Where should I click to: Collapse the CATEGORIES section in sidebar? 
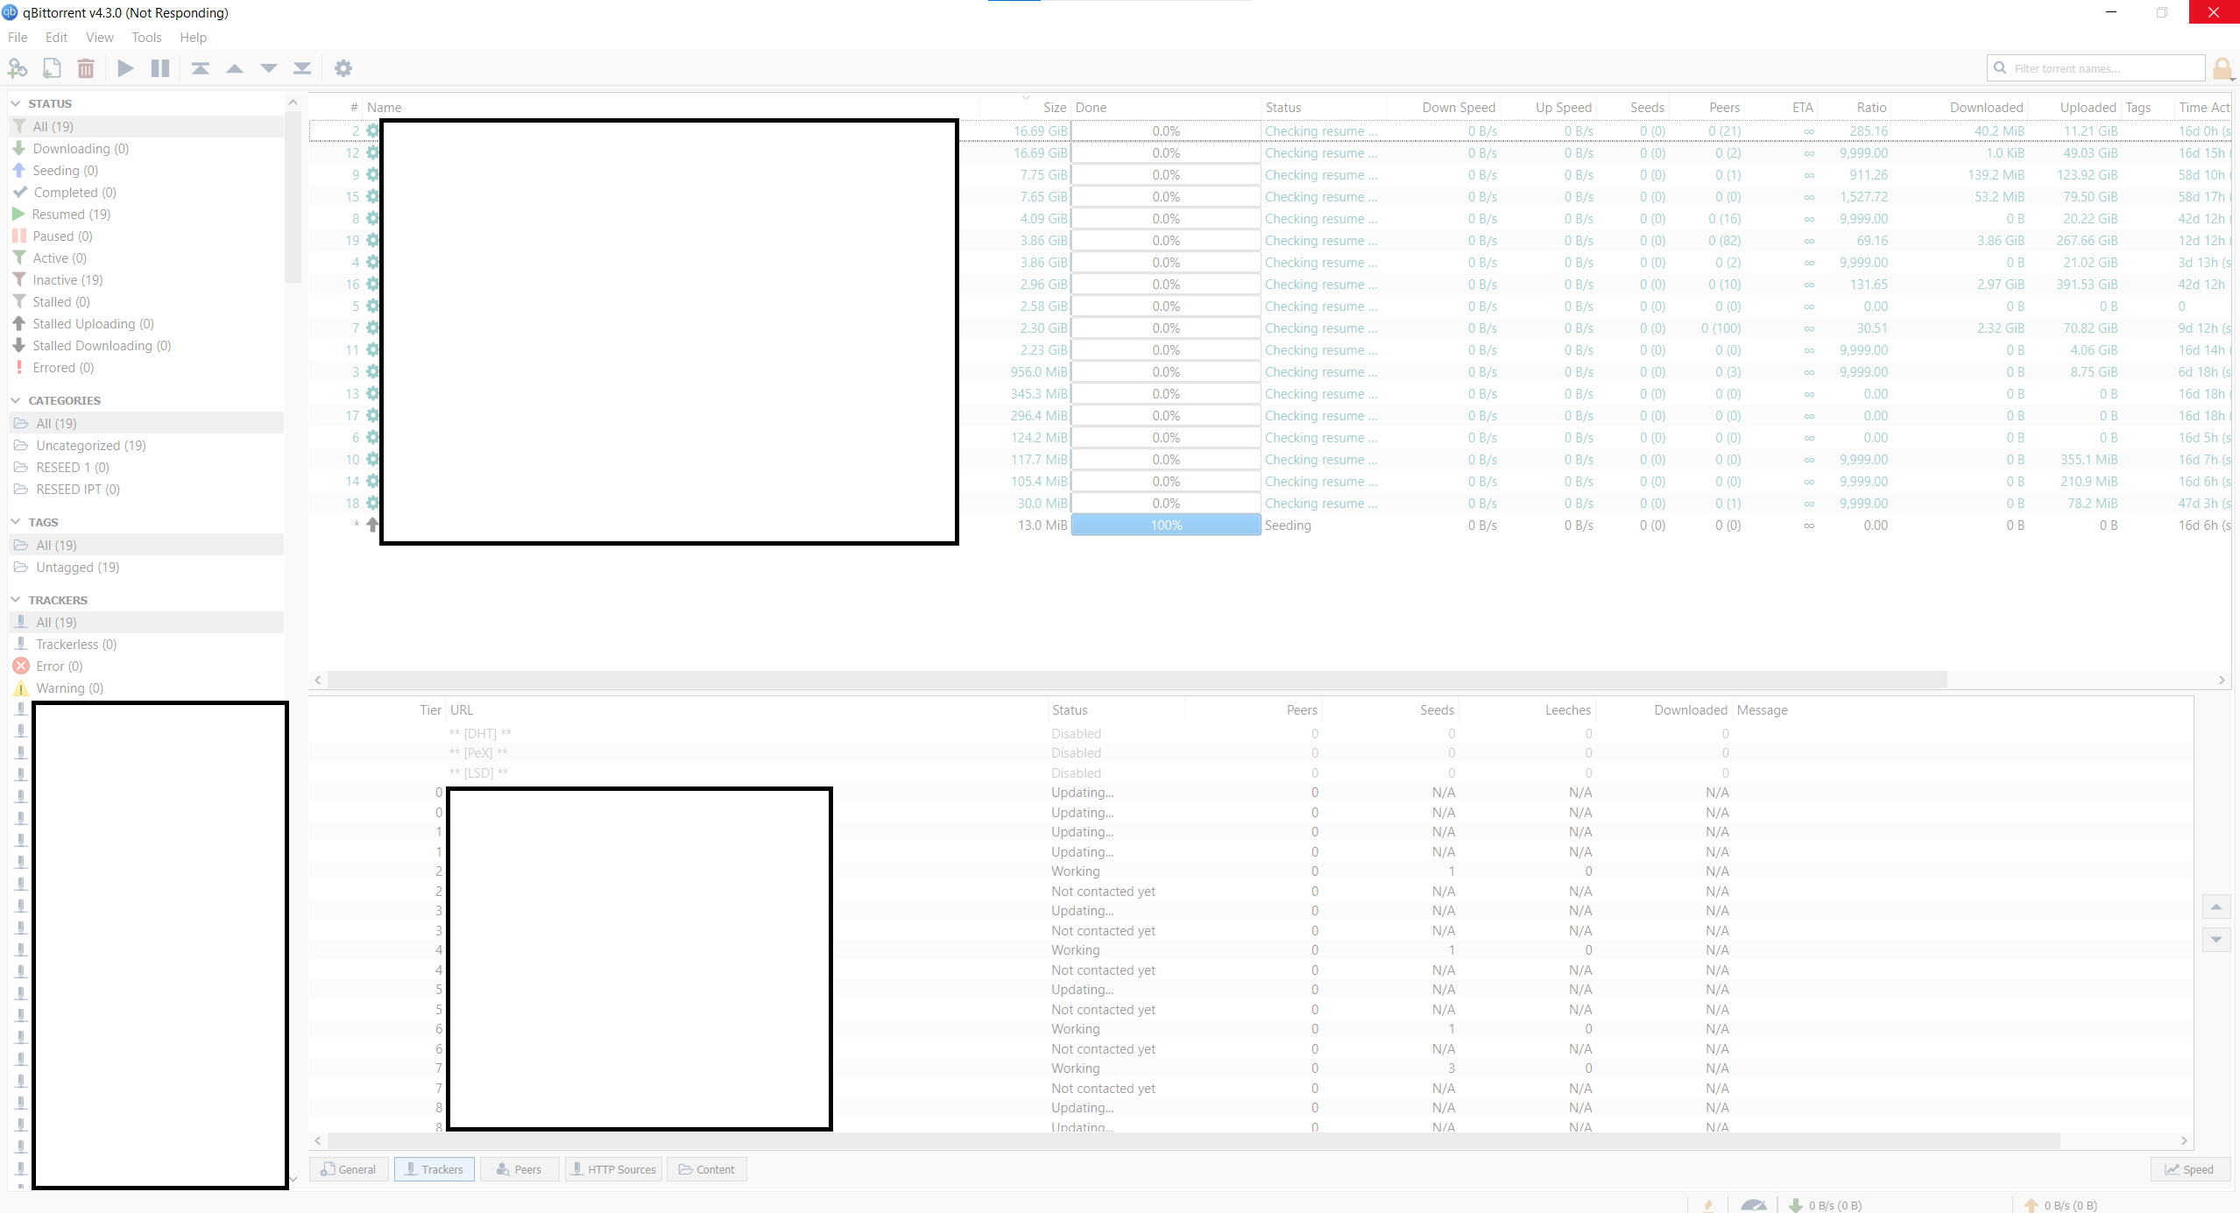click(x=16, y=400)
